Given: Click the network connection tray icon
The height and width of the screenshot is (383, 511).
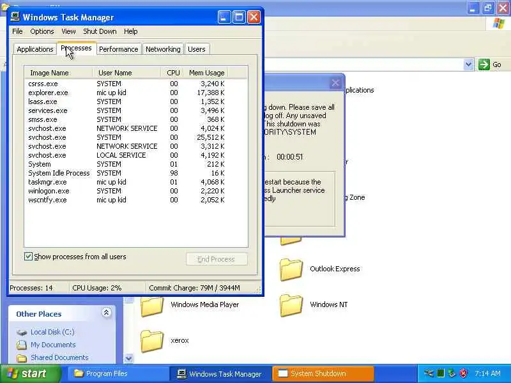Looking at the screenshot, I should [429, 373].
